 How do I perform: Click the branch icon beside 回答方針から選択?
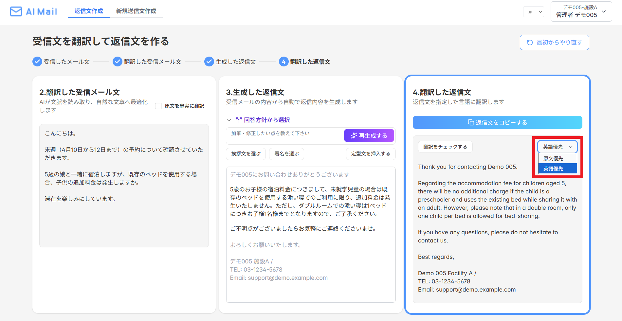coord(239,120)
